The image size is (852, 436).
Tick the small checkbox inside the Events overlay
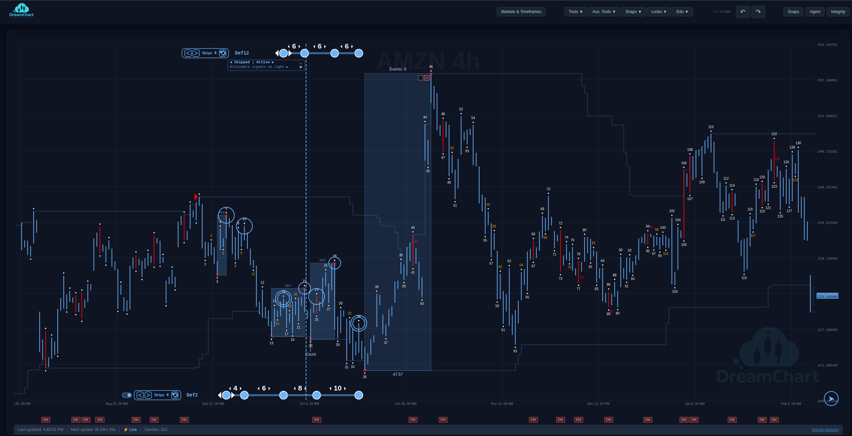420,78
